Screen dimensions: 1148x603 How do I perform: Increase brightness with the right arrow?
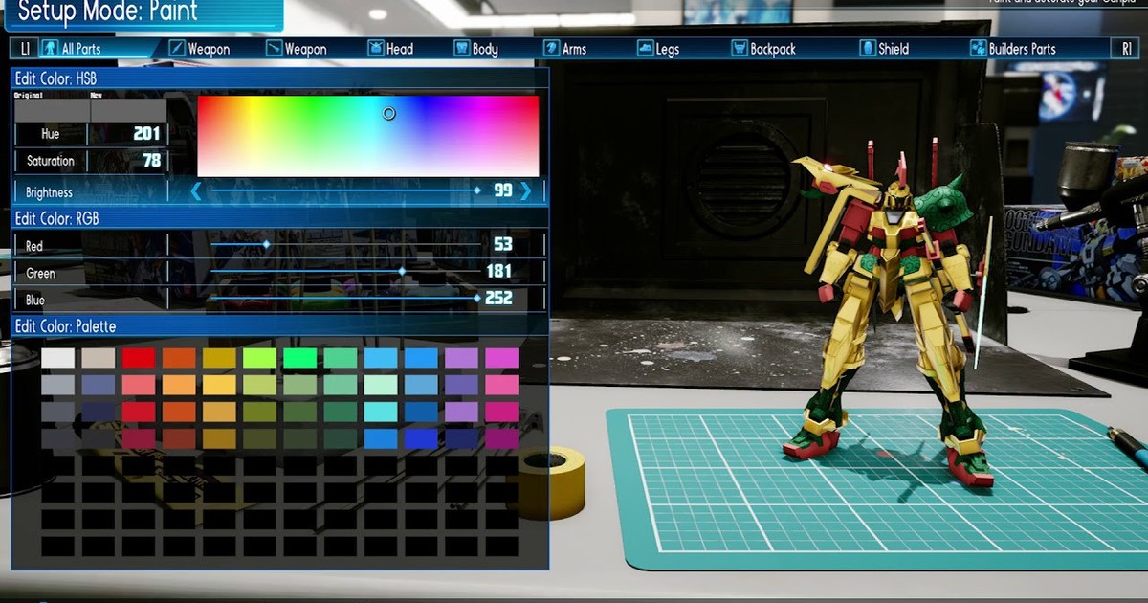point(525,191)
